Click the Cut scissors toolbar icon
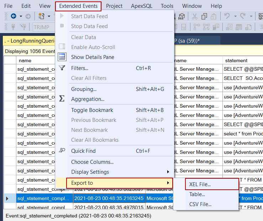Image resolution: width=263 pixels, height=221 pixels. pyautogui.click(x=195, y=16)
